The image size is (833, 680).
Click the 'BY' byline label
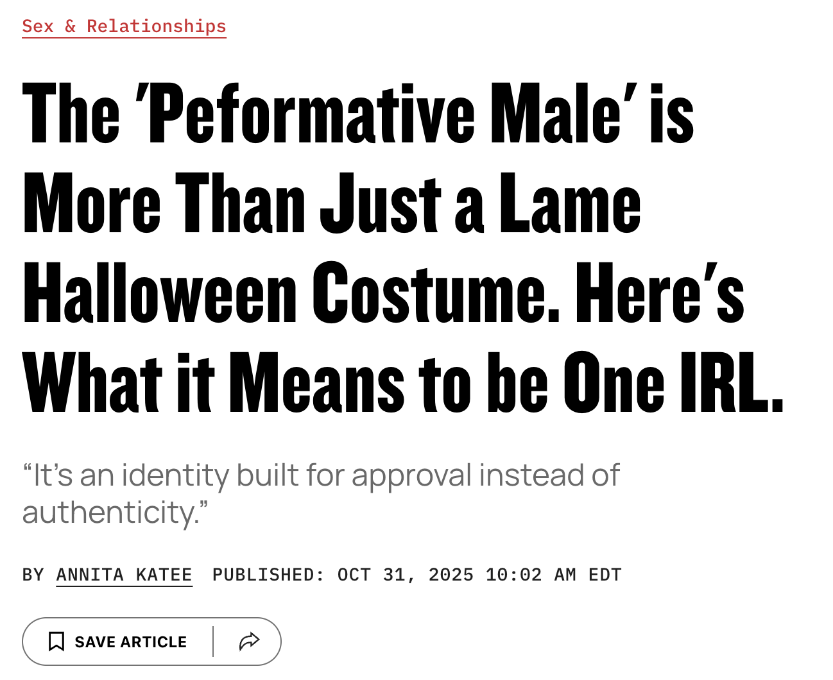click(x=33, y=575)
